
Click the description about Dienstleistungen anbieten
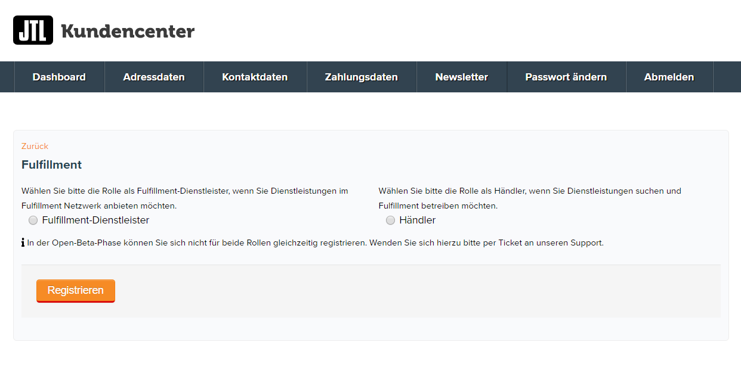click(185, 198)
